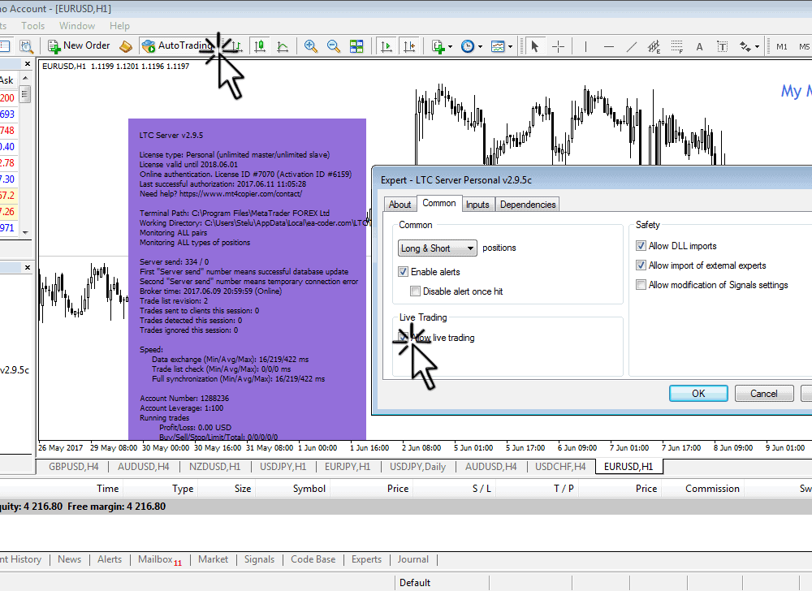Switch to the M1 timeframe
Viewport: 812px width, 591px height.
tap(782, 46)
